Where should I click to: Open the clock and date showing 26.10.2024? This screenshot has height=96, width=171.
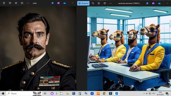(x=160, y=94)
